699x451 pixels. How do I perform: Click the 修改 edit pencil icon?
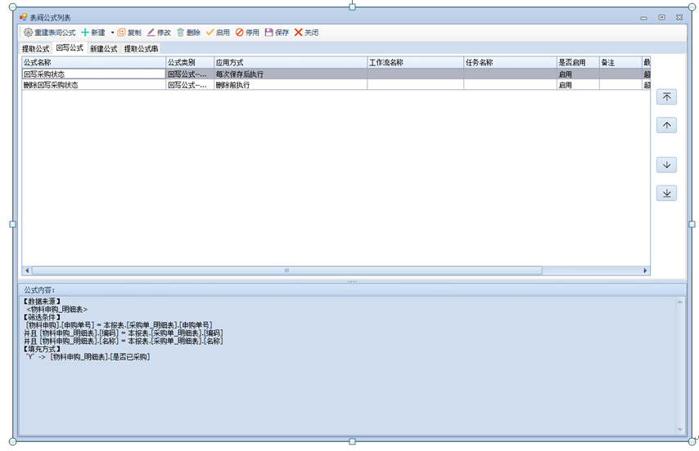point(151,33)
